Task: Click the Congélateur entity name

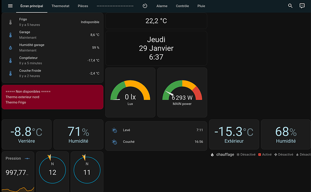Action: coord(28,58)
